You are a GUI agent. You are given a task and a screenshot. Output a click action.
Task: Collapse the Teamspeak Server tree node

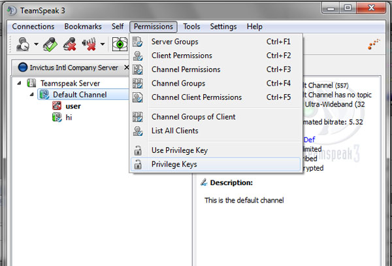coord(19,83)
